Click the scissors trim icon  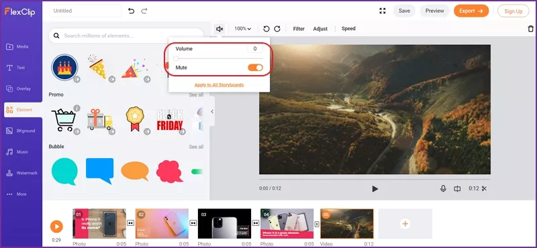click(484, 188)
